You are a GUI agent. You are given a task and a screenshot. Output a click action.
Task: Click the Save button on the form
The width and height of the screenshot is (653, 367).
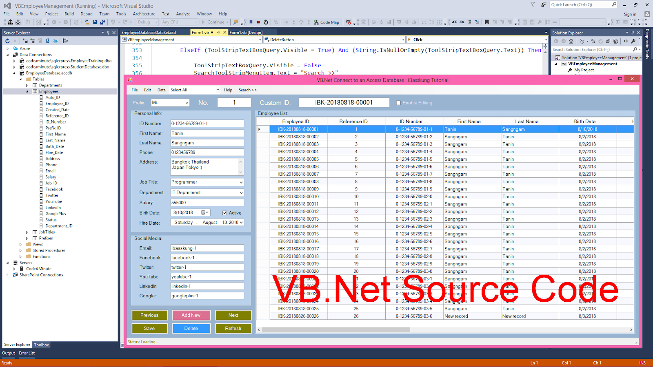pos(149,328)
